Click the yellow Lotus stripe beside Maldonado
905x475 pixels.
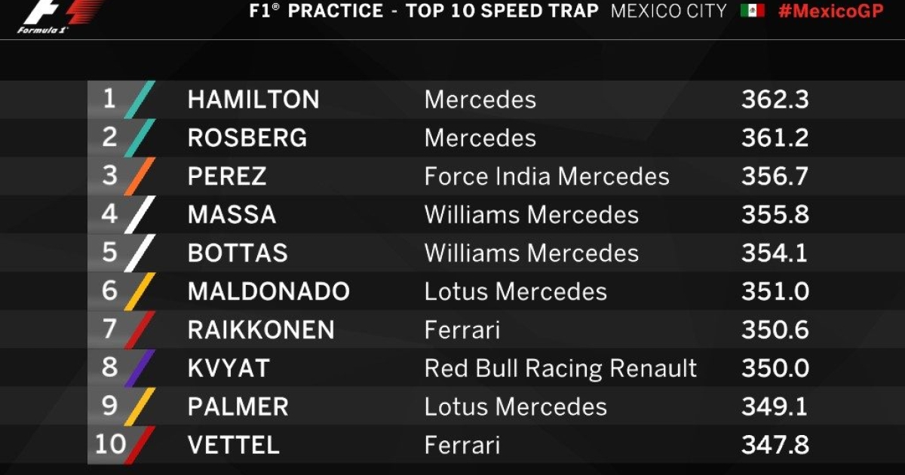[140, 291]
